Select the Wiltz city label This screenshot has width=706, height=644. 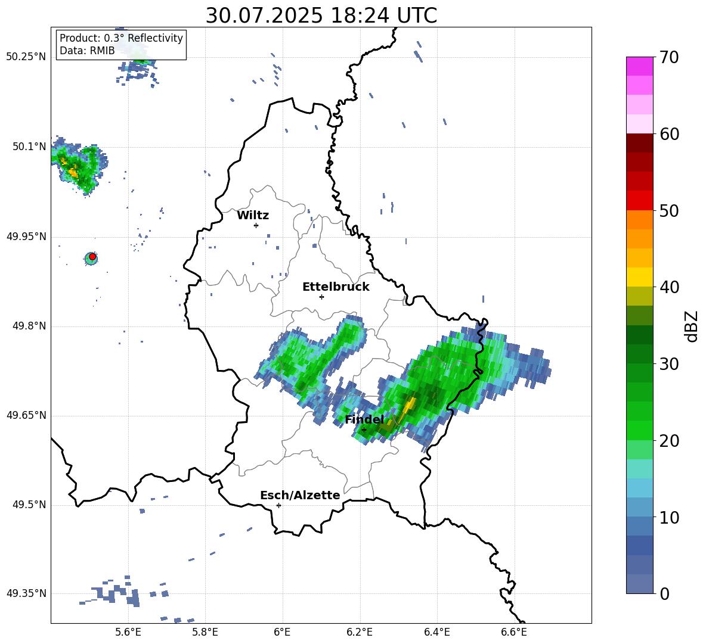coord(253,216)
